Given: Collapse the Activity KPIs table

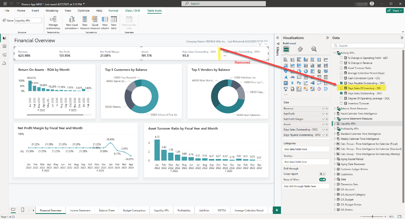Looking at the screenshot, I should pos(335,53).
